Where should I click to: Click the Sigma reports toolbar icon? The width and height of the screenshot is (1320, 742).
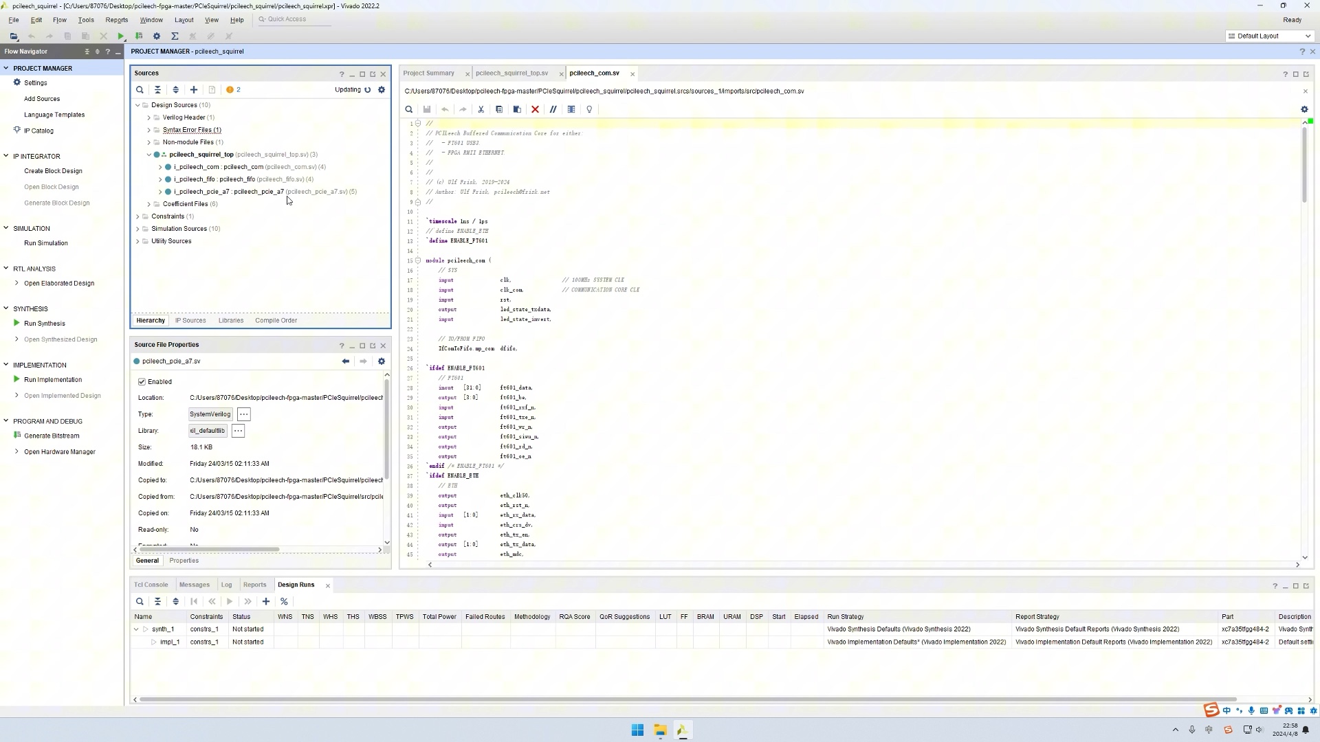point(175,36)
